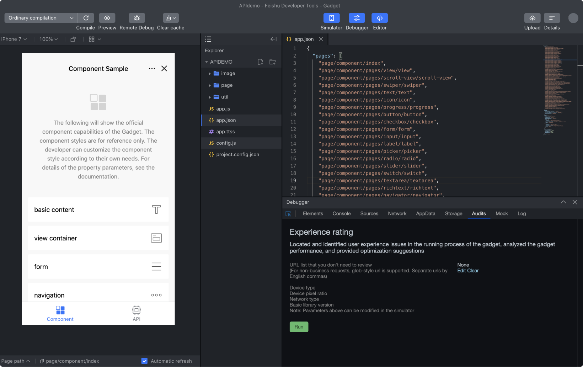The width and height of the screenshot is (583, 367).
Task: Open Preview with the eye icon
Action: (107, 18)
